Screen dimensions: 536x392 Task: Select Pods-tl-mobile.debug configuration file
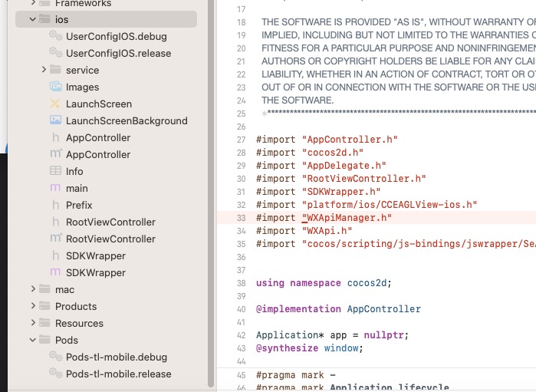click(116, 357)
